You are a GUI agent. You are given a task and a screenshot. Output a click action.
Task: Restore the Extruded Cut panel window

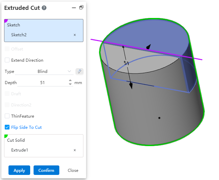(81, 7)
